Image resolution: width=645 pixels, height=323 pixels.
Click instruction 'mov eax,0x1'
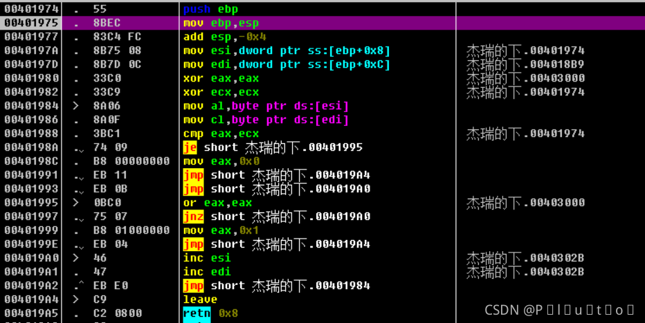click(221, 230)
